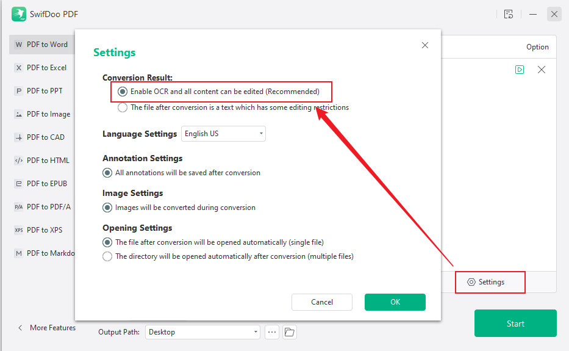The height and width of the screenshot is (351, 569).
Task: Close the Settings dialog with X
Action: [x=425, y=45]
